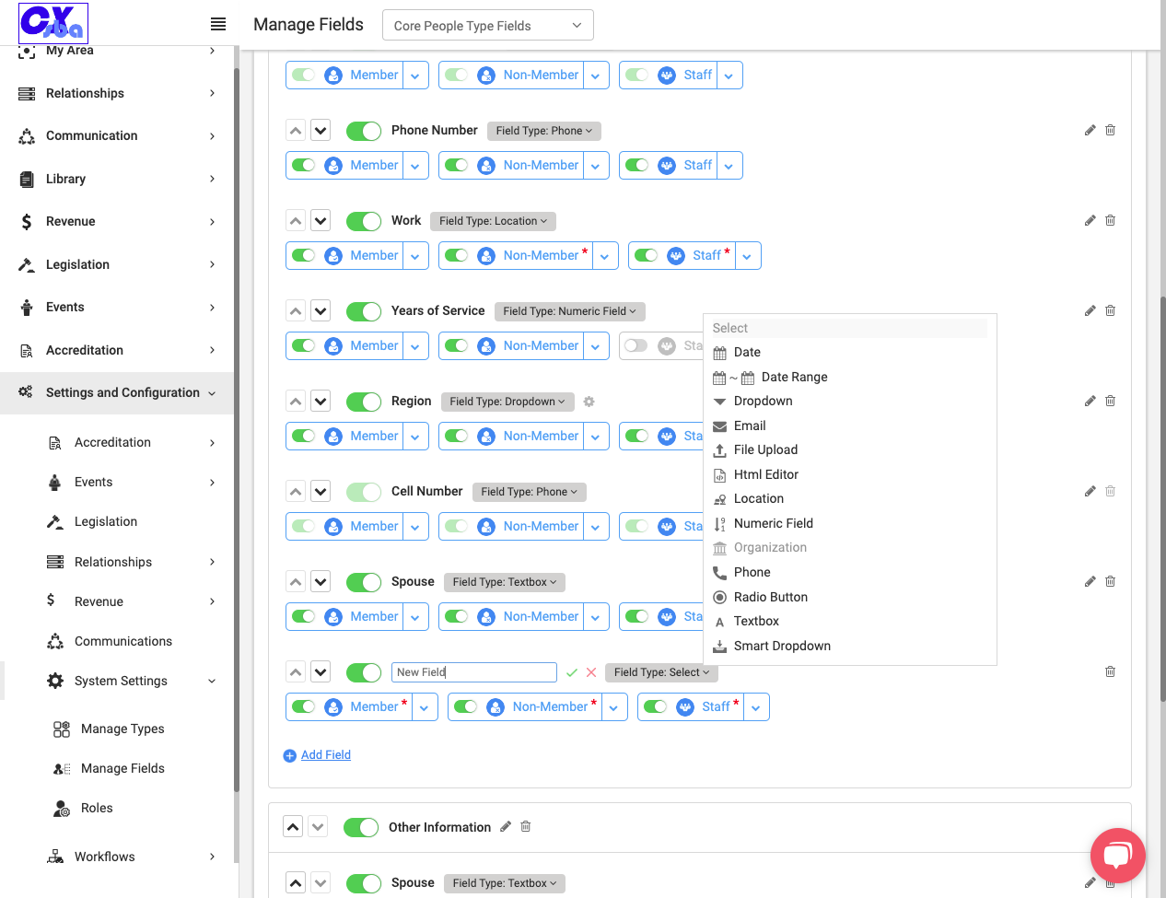Open Workflows in sidebar

[105, 857]
